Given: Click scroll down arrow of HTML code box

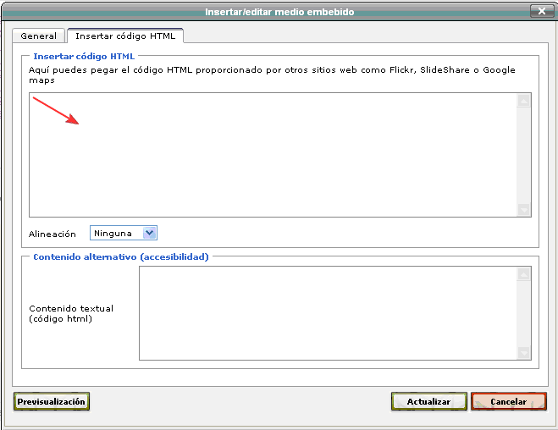Looking at the screenshot, I should tap(524, 211).
